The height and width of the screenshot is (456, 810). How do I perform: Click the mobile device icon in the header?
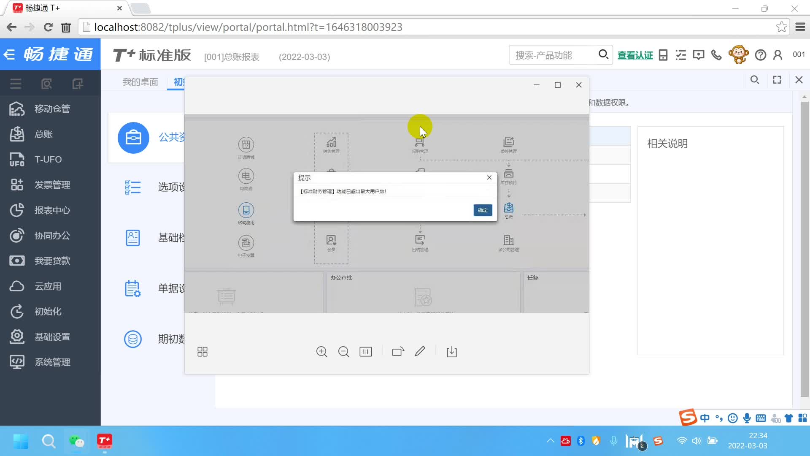coord(663,55)
